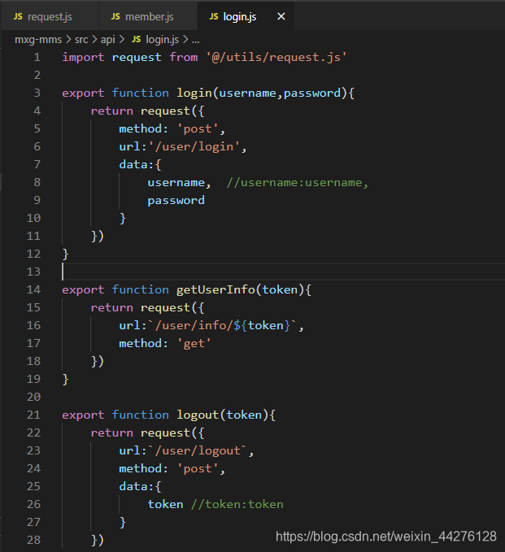Click the getUserInfo function name
Image resolution: width=505 pixels, height=552 pixels.
[215, 289]
